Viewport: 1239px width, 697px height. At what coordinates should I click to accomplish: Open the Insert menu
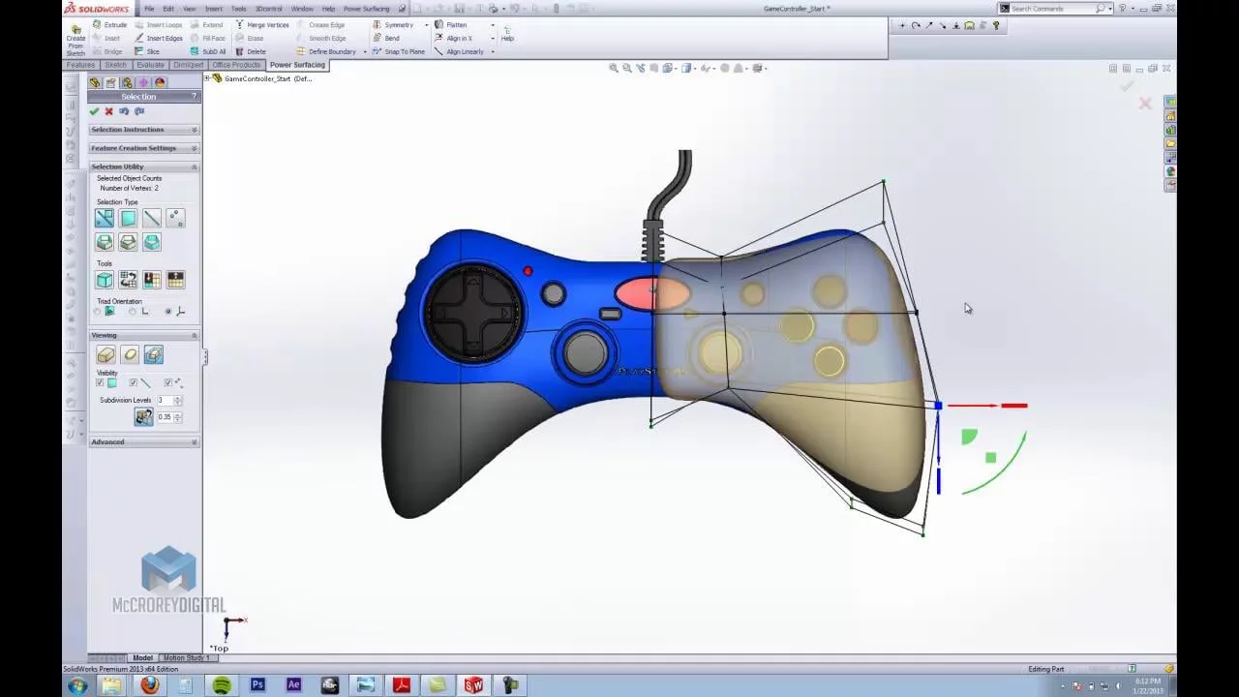pyautogui.click(x=213, y=9)
